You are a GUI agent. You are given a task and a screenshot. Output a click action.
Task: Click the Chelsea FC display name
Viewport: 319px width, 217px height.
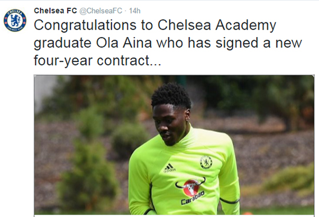point(56,11)
